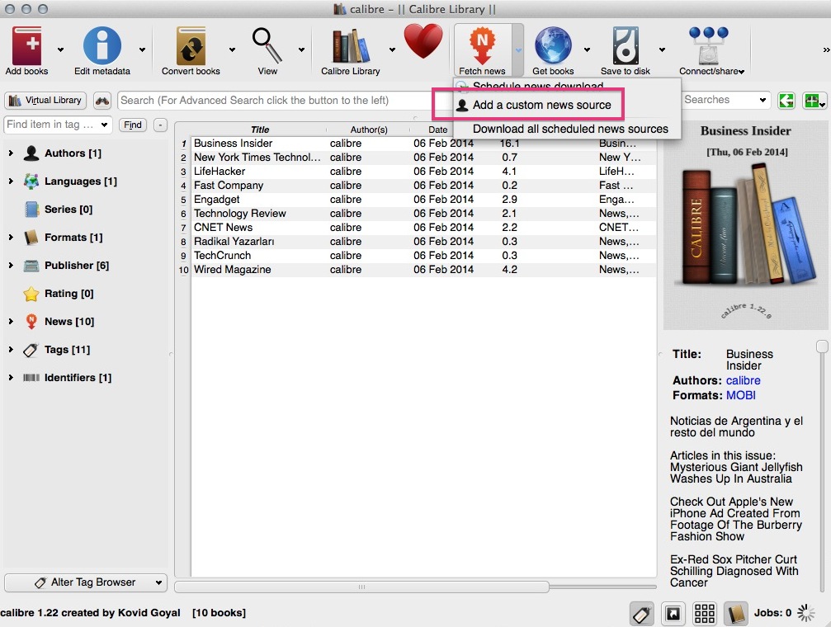
Task: Click the Jobs spinner icon
Action: pyautogui.click(x=806, y=613)
